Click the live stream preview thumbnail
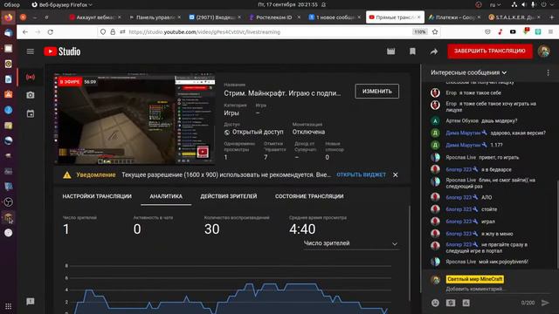This screenshot has height=314, width=559. (x=135, y=119)
